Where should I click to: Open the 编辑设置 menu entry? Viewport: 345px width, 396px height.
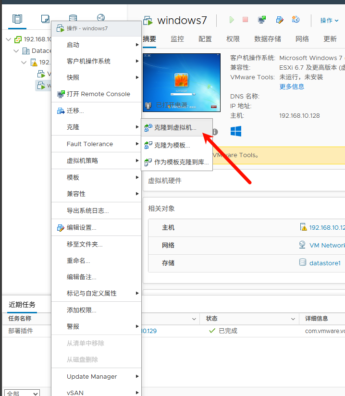click(x=81, y=227)
